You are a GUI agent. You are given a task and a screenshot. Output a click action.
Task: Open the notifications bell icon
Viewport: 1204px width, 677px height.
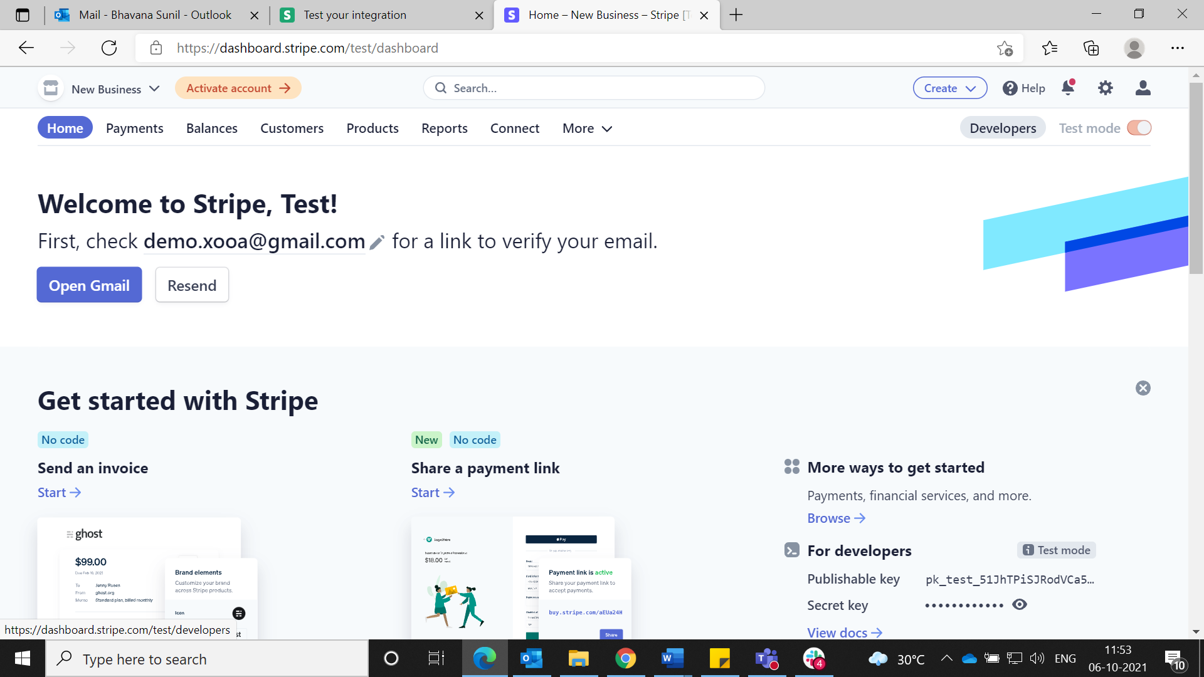[1069, 88]
